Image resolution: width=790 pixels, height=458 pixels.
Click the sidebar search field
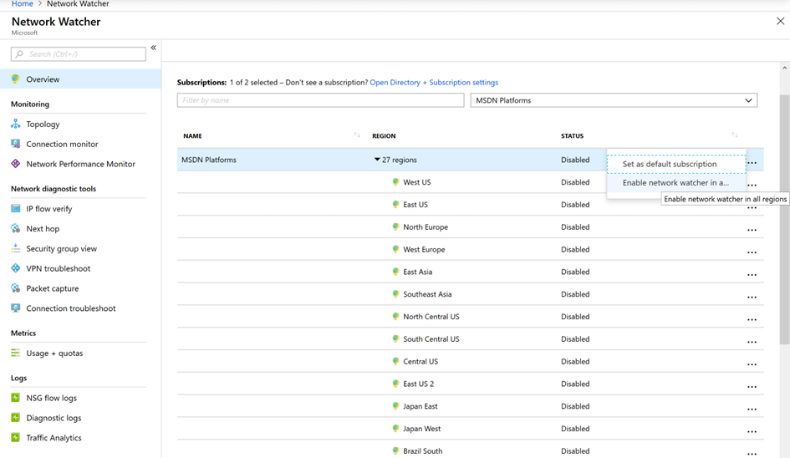pyautogui.click(x=78, y=54)
